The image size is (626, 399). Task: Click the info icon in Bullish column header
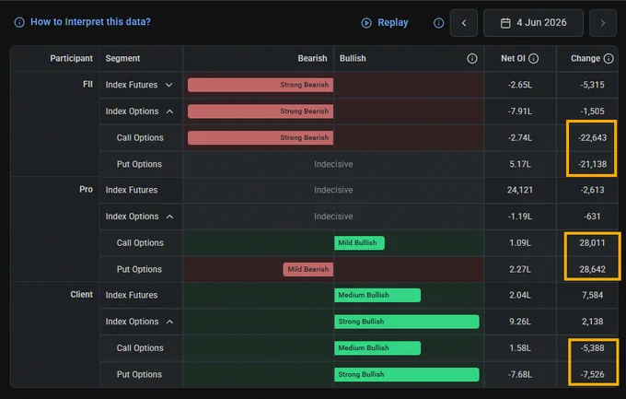[472, 58]
